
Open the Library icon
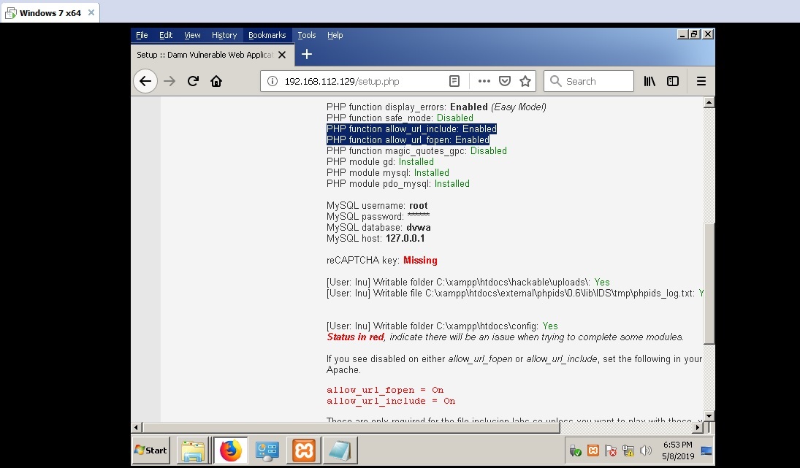click(649, 81)
